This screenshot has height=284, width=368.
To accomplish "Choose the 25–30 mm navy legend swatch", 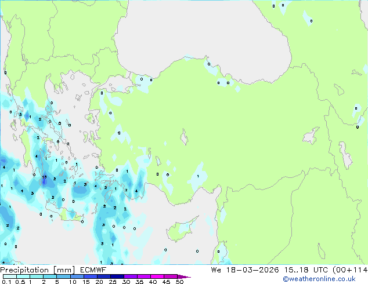I will tap(117, 276).
